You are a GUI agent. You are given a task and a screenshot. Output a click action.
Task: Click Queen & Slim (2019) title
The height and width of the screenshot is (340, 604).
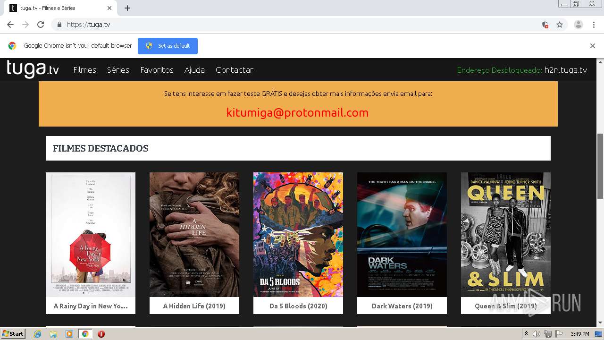point(506,306)
